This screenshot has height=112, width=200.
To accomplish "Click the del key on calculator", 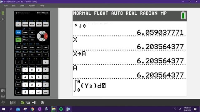I will tap(32, 32).
